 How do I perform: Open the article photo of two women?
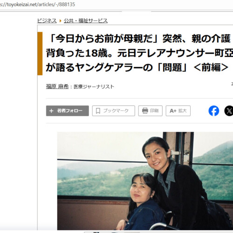pos(145,181)
